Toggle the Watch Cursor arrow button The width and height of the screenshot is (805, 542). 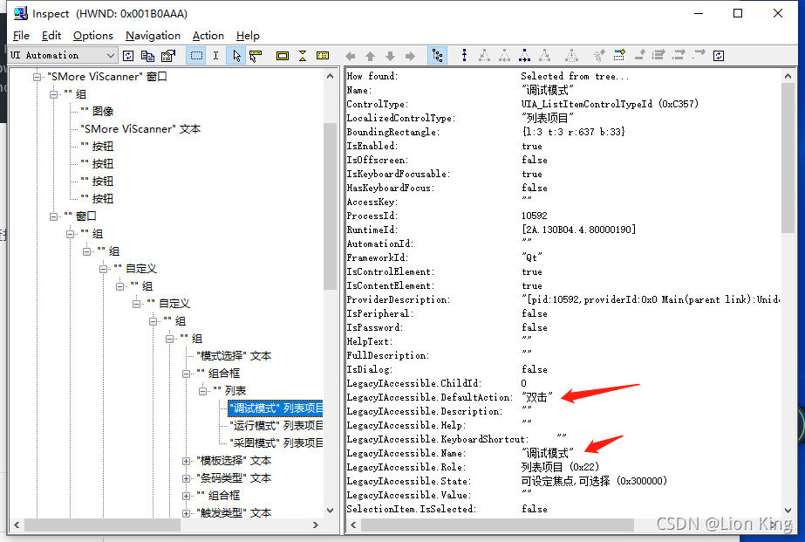[x=236, y=56]
